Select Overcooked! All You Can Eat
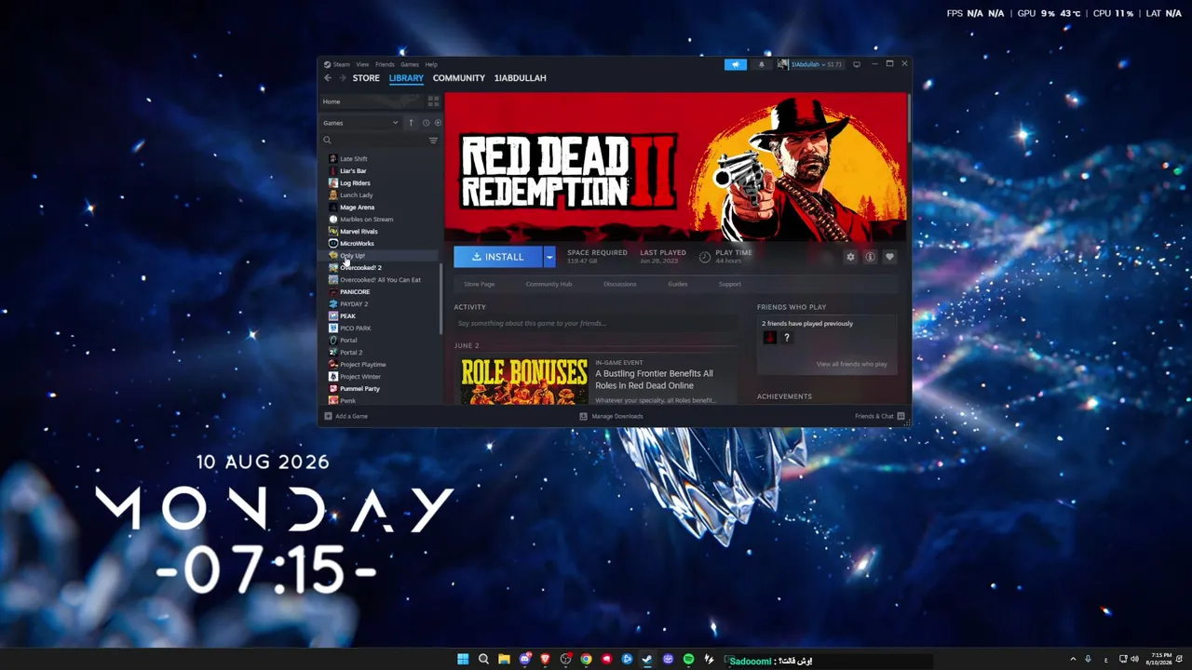This screenshot has height=670, width=1192. tap(382, 280)
